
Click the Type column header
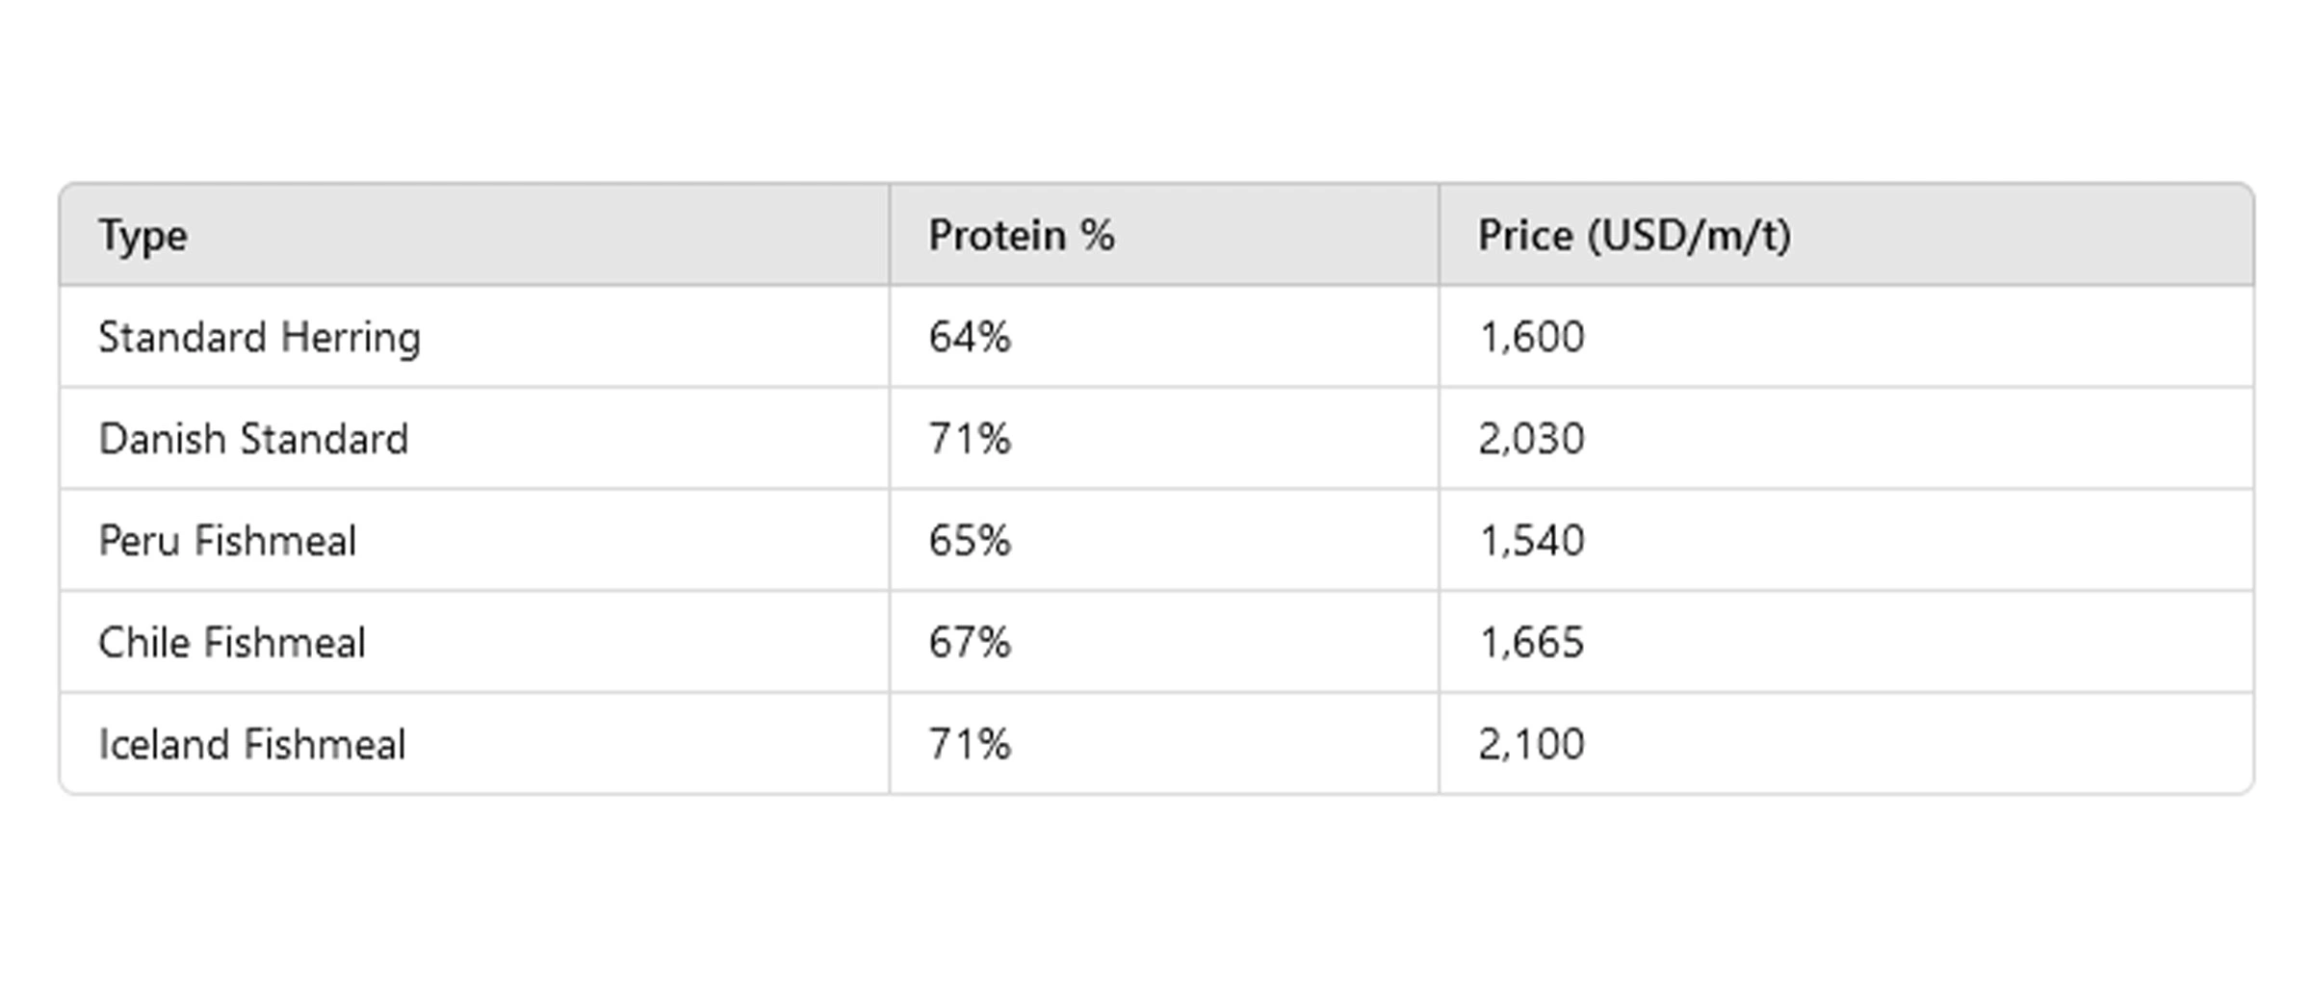[x=143, y=236]
